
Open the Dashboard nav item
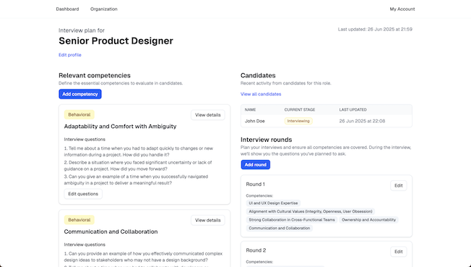coord(67,9)
